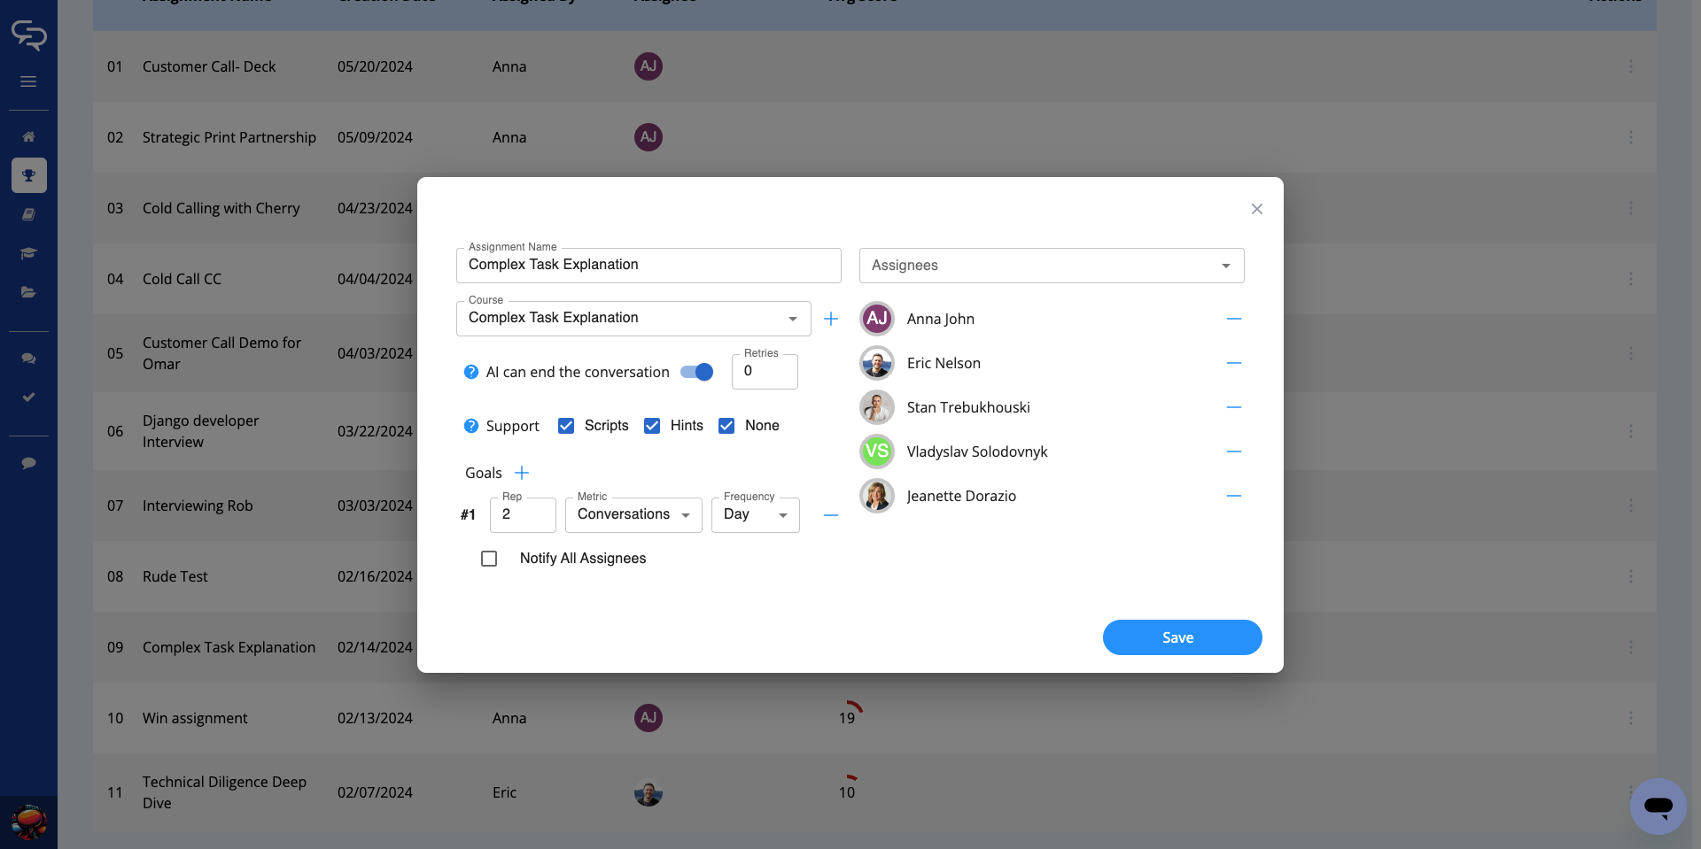Click the trophy icon in the sidebar
The width and height of the screenshot is (1701, 849).
(28, 175)
